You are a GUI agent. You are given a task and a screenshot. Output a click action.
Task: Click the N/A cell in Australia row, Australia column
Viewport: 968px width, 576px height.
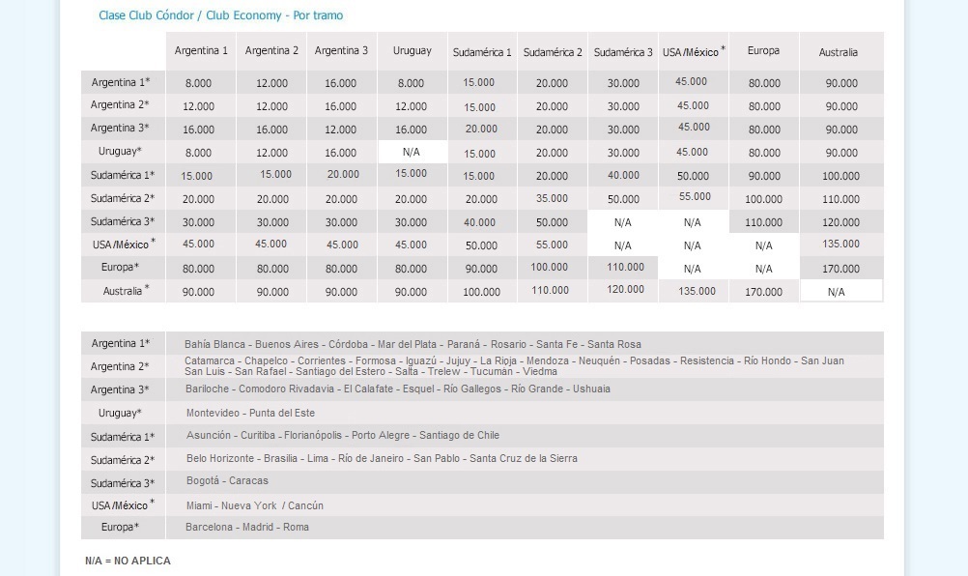pos(836,292)
